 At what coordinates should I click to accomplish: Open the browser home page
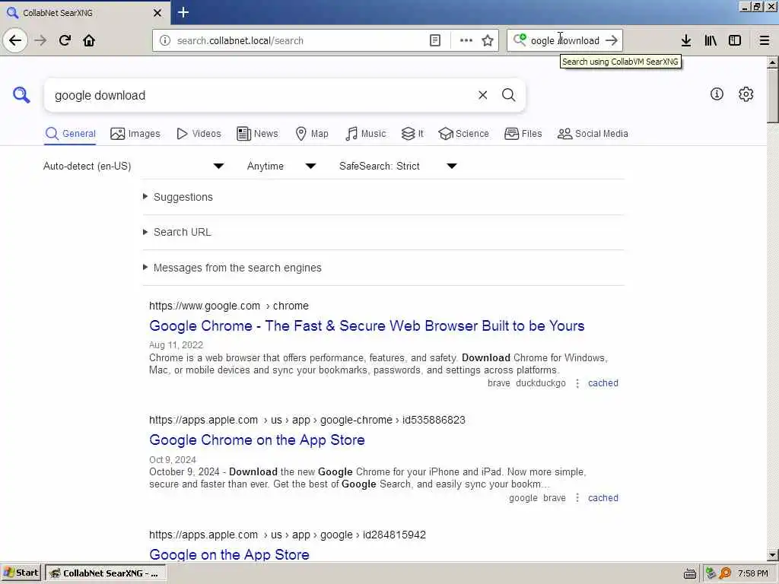(89, 40)
